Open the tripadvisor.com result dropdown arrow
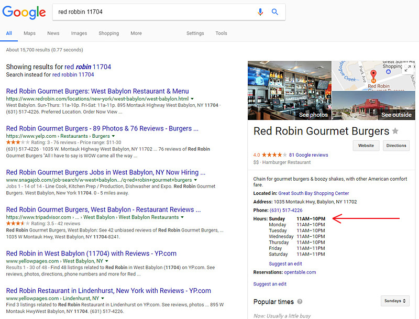419x319 pixels. point(182,217)
